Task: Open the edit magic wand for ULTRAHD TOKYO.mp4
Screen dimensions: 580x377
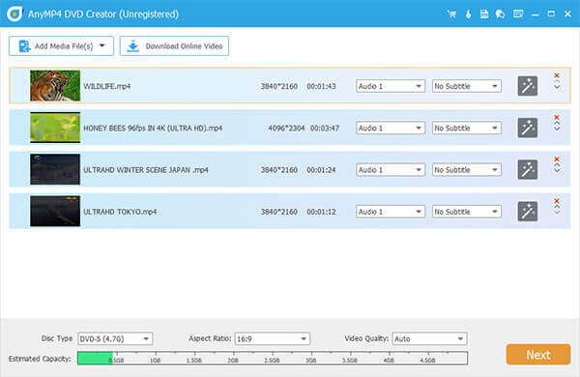Action: click(528, 212)
